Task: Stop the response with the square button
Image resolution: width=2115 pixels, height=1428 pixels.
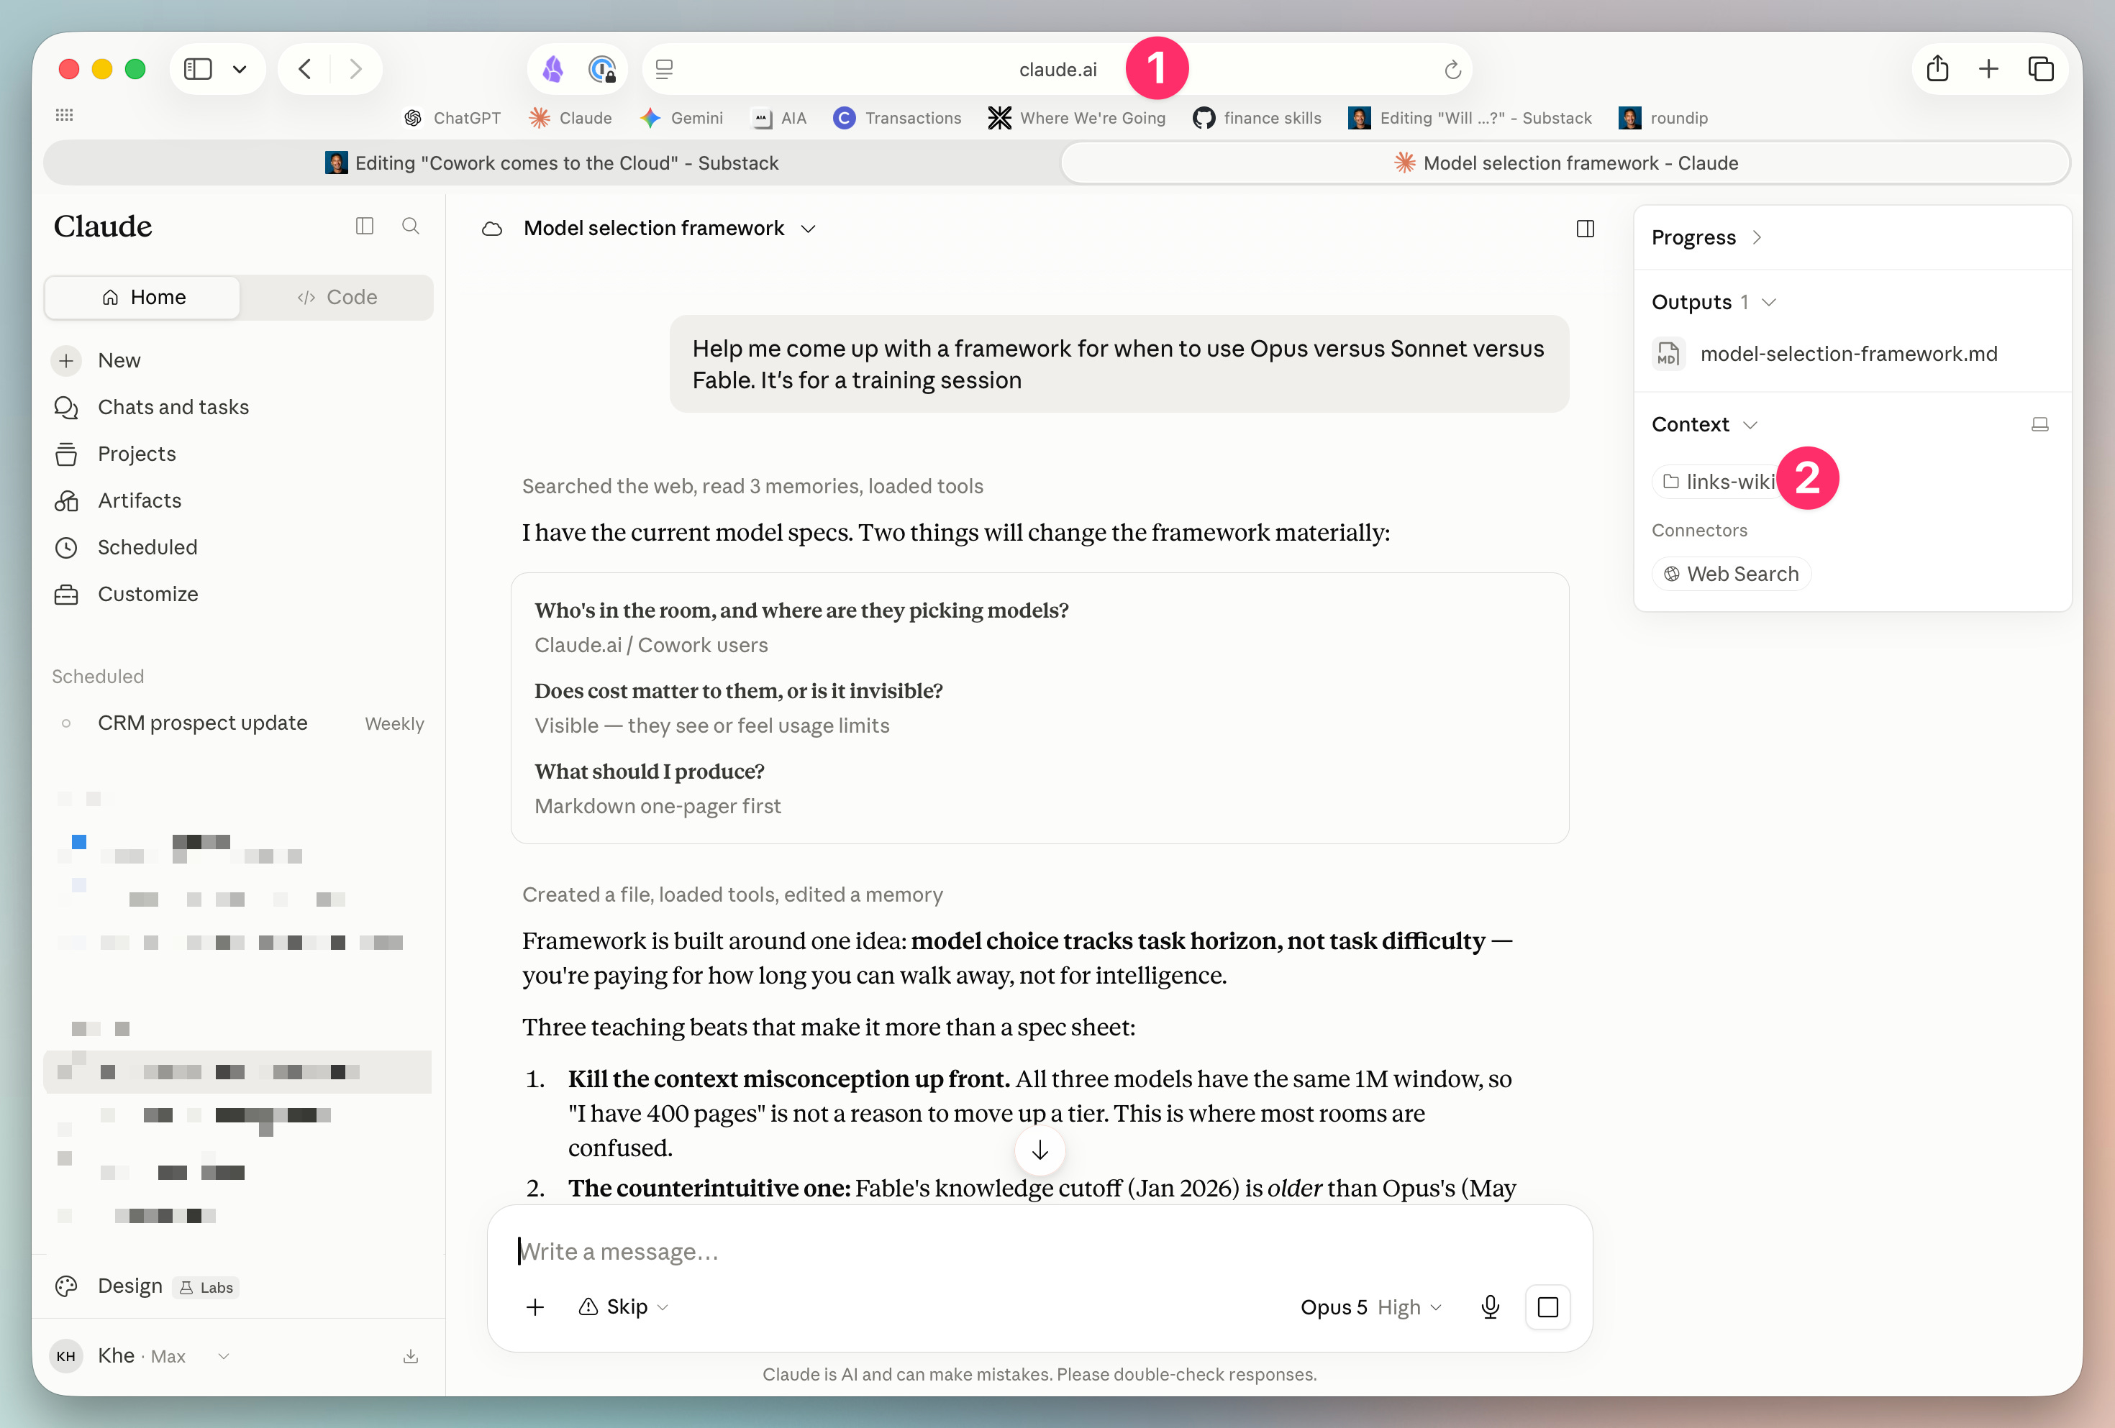Action: [x=1548, y=1307]
